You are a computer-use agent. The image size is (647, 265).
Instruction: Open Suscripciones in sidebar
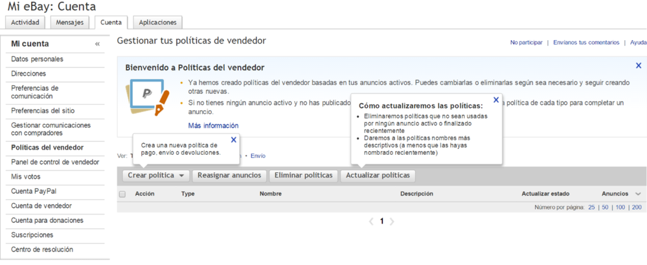point(32,235)
